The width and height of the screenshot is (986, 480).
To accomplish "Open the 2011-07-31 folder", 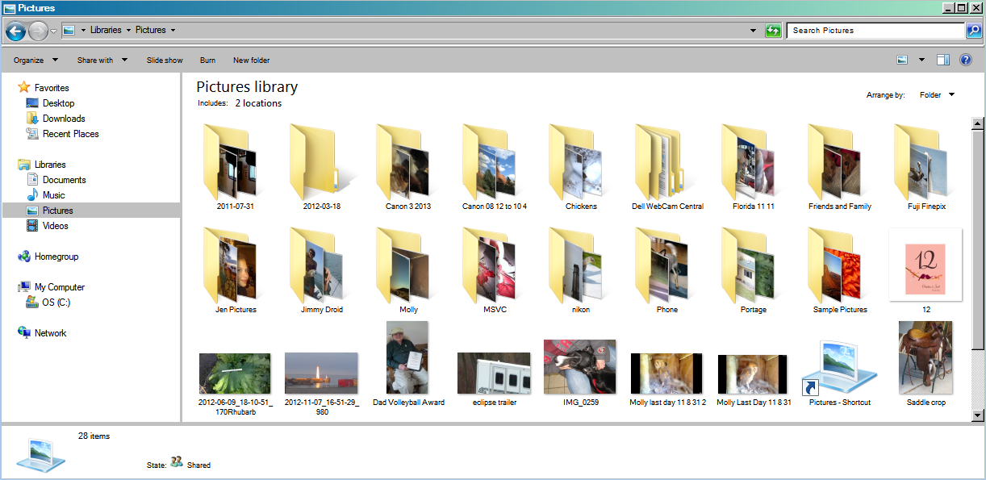I will pos(230,162).
